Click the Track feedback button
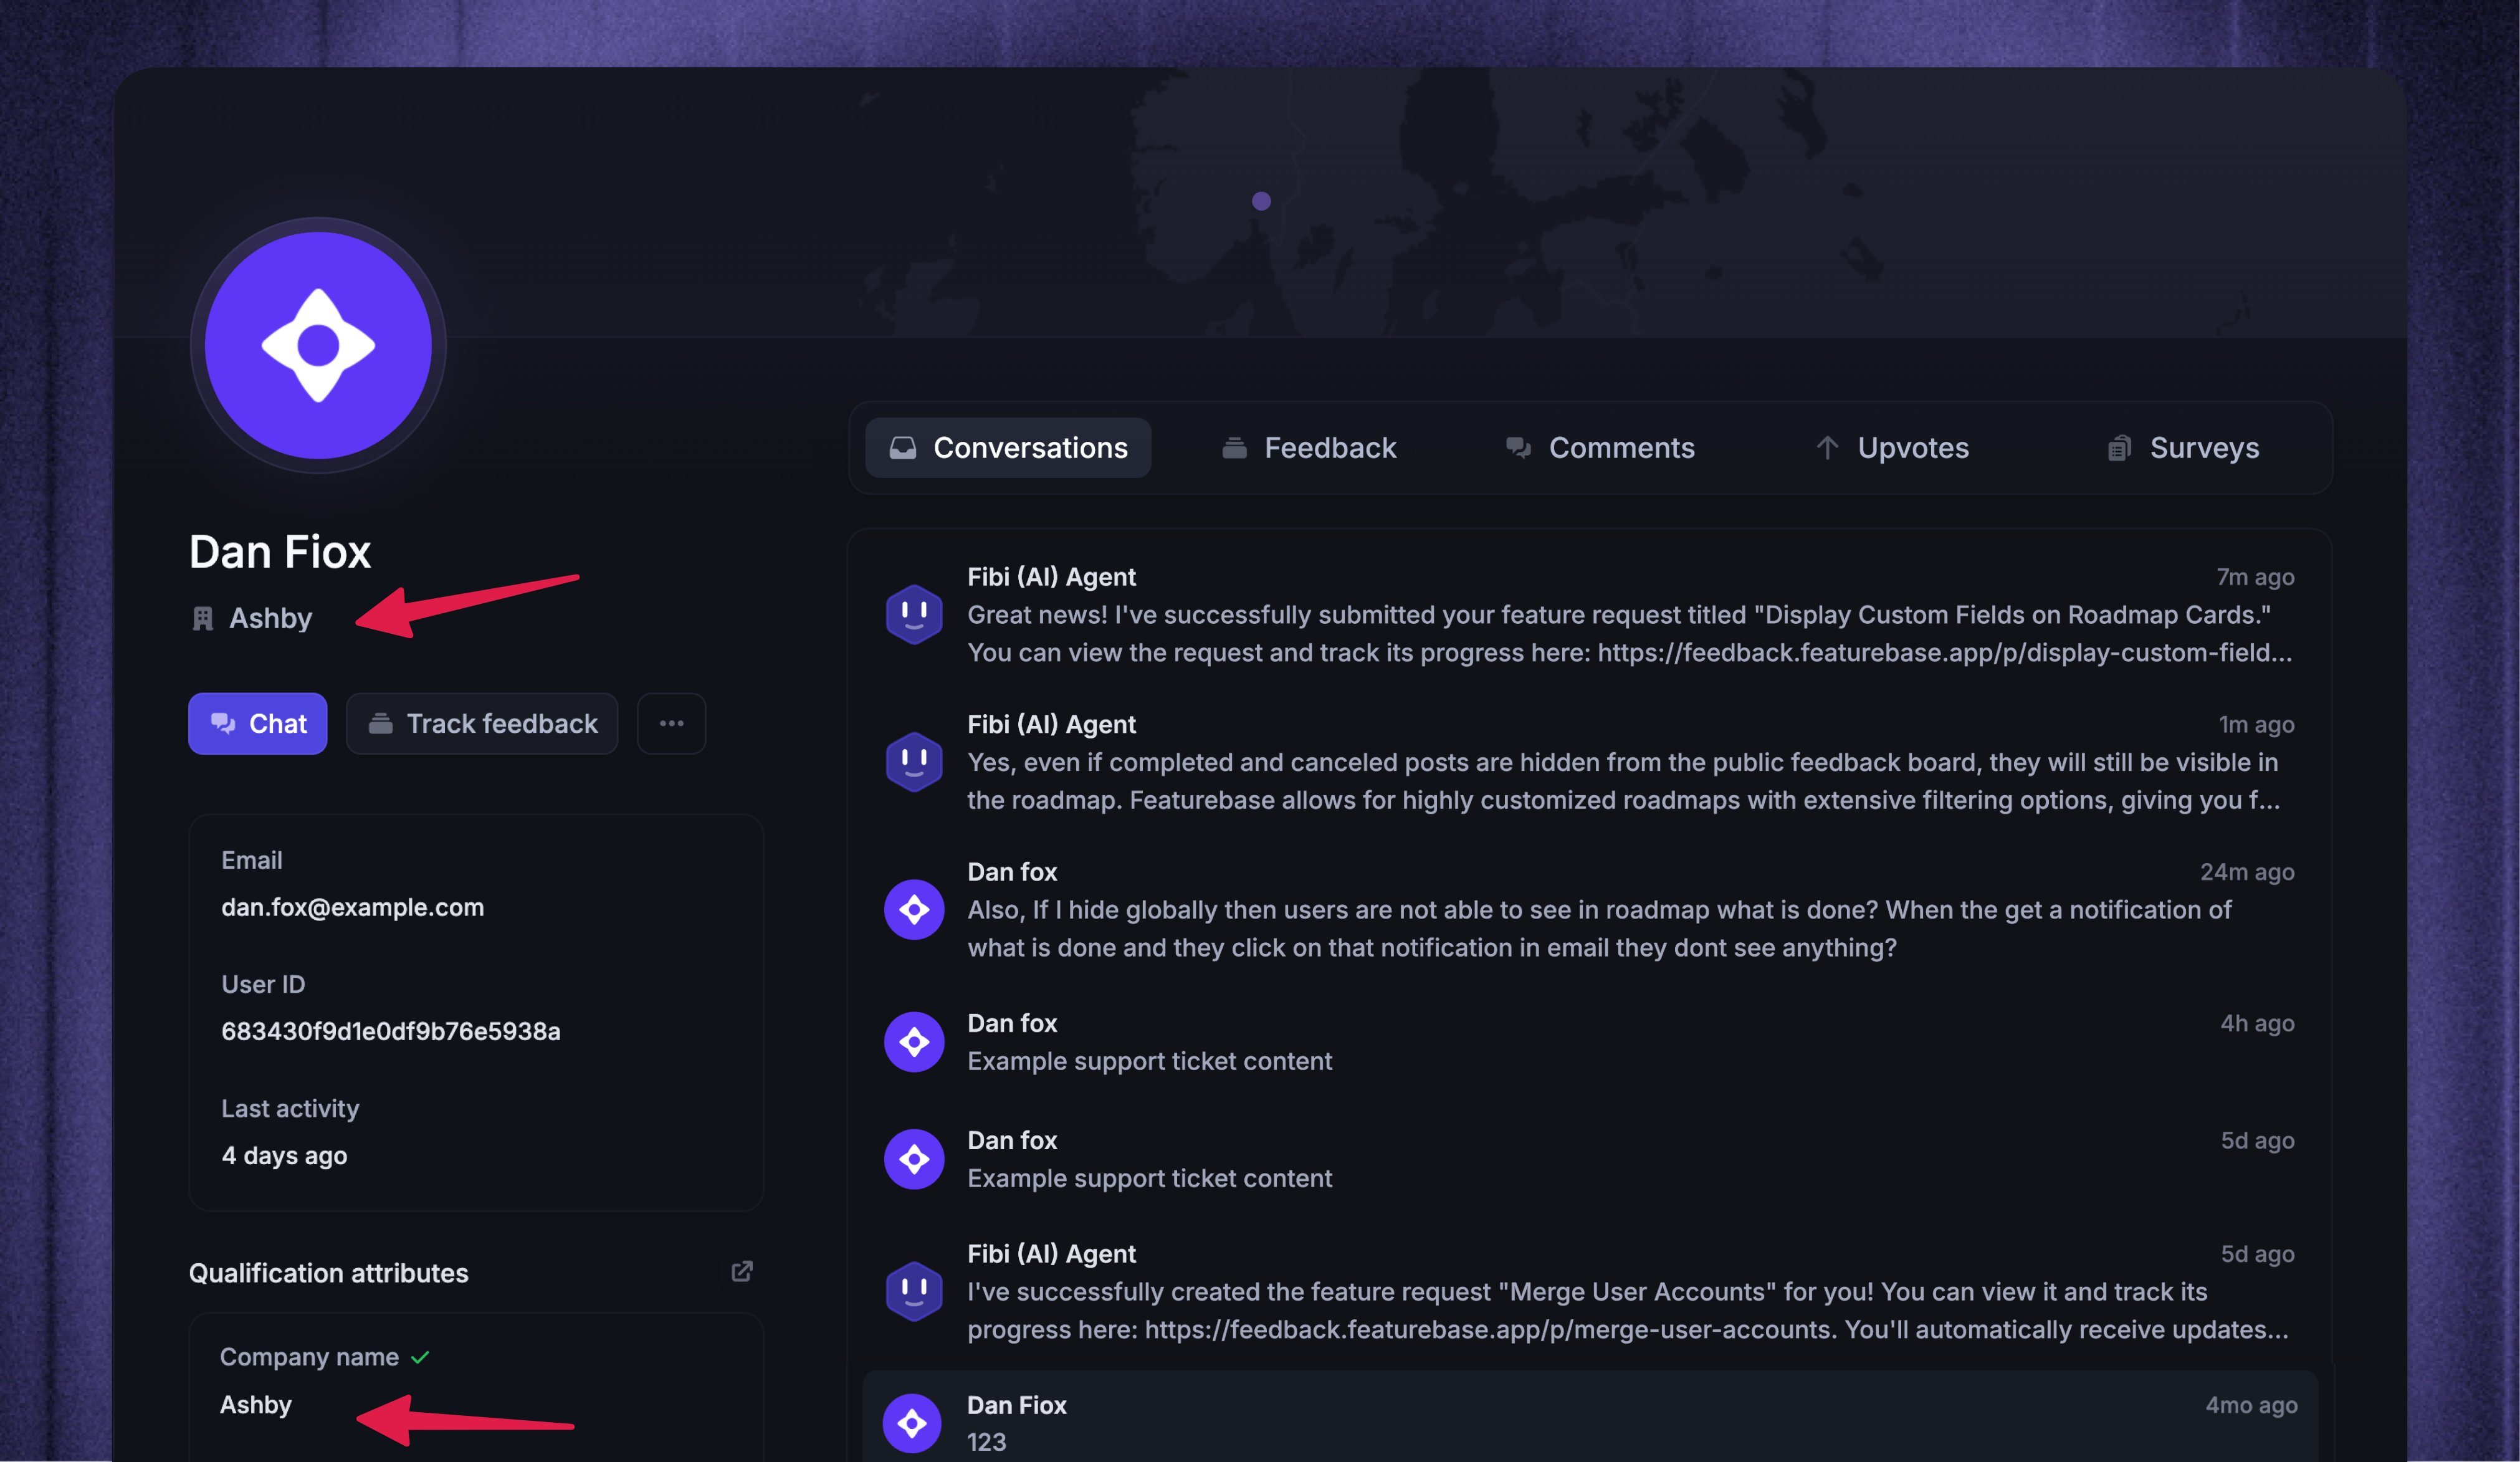 [482, 723]
